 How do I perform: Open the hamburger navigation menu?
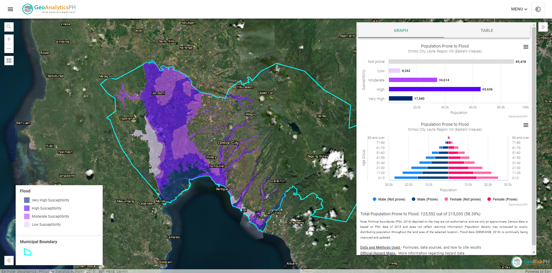tap(10, 9)
